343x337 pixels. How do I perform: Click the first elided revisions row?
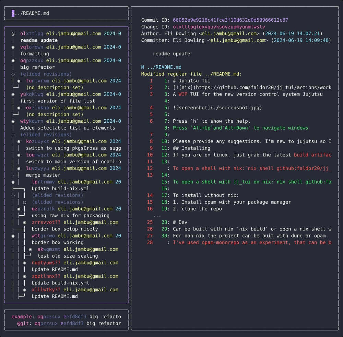pyautogui.click(x=46, y=74)
